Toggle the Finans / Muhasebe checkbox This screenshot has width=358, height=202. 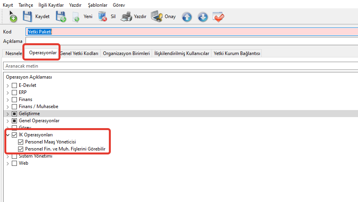tap(15, 107)
